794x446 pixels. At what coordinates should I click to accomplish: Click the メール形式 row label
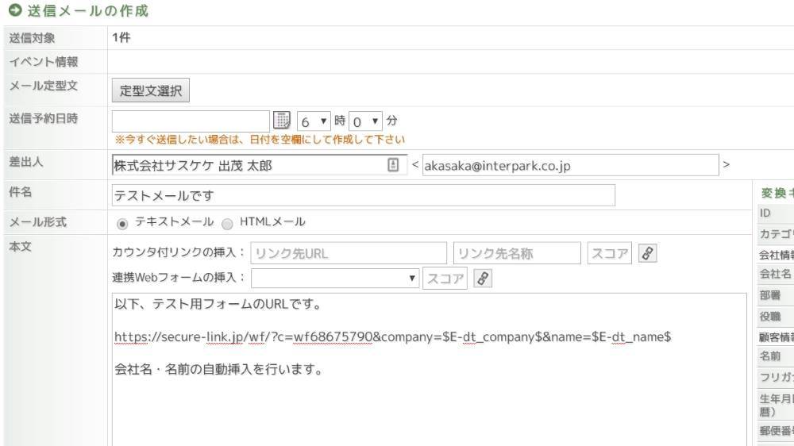[x=37, y=221]
